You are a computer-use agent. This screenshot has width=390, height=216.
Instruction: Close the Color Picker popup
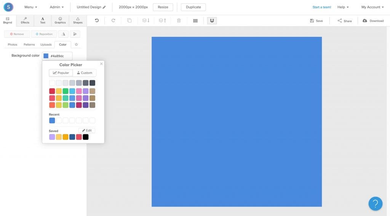pos(101,64)
